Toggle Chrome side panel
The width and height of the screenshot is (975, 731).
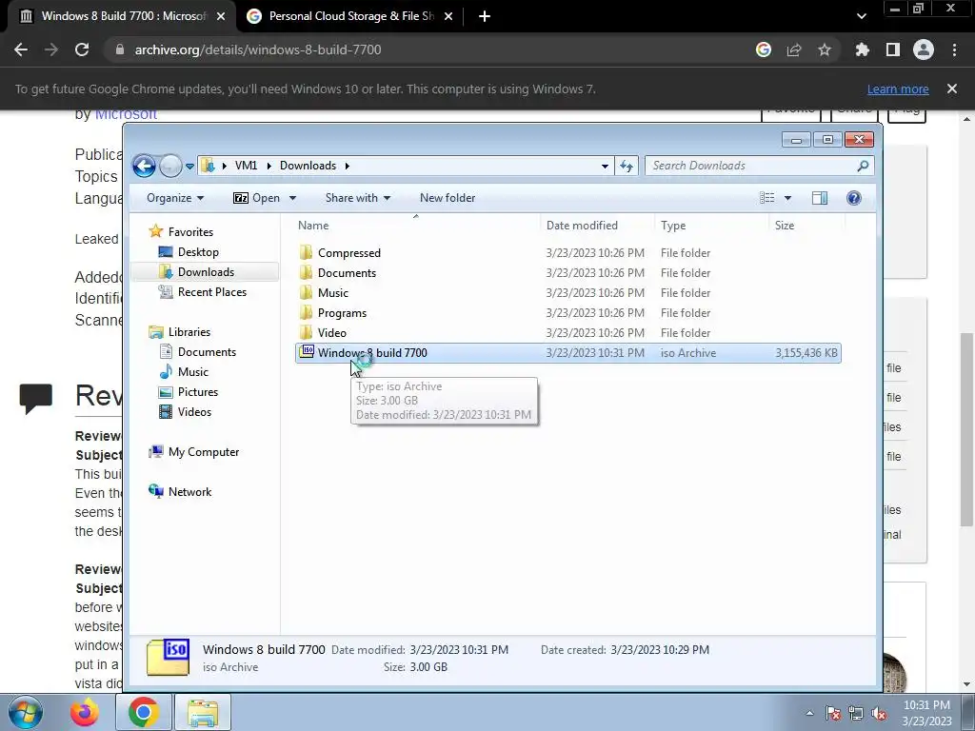893,49
